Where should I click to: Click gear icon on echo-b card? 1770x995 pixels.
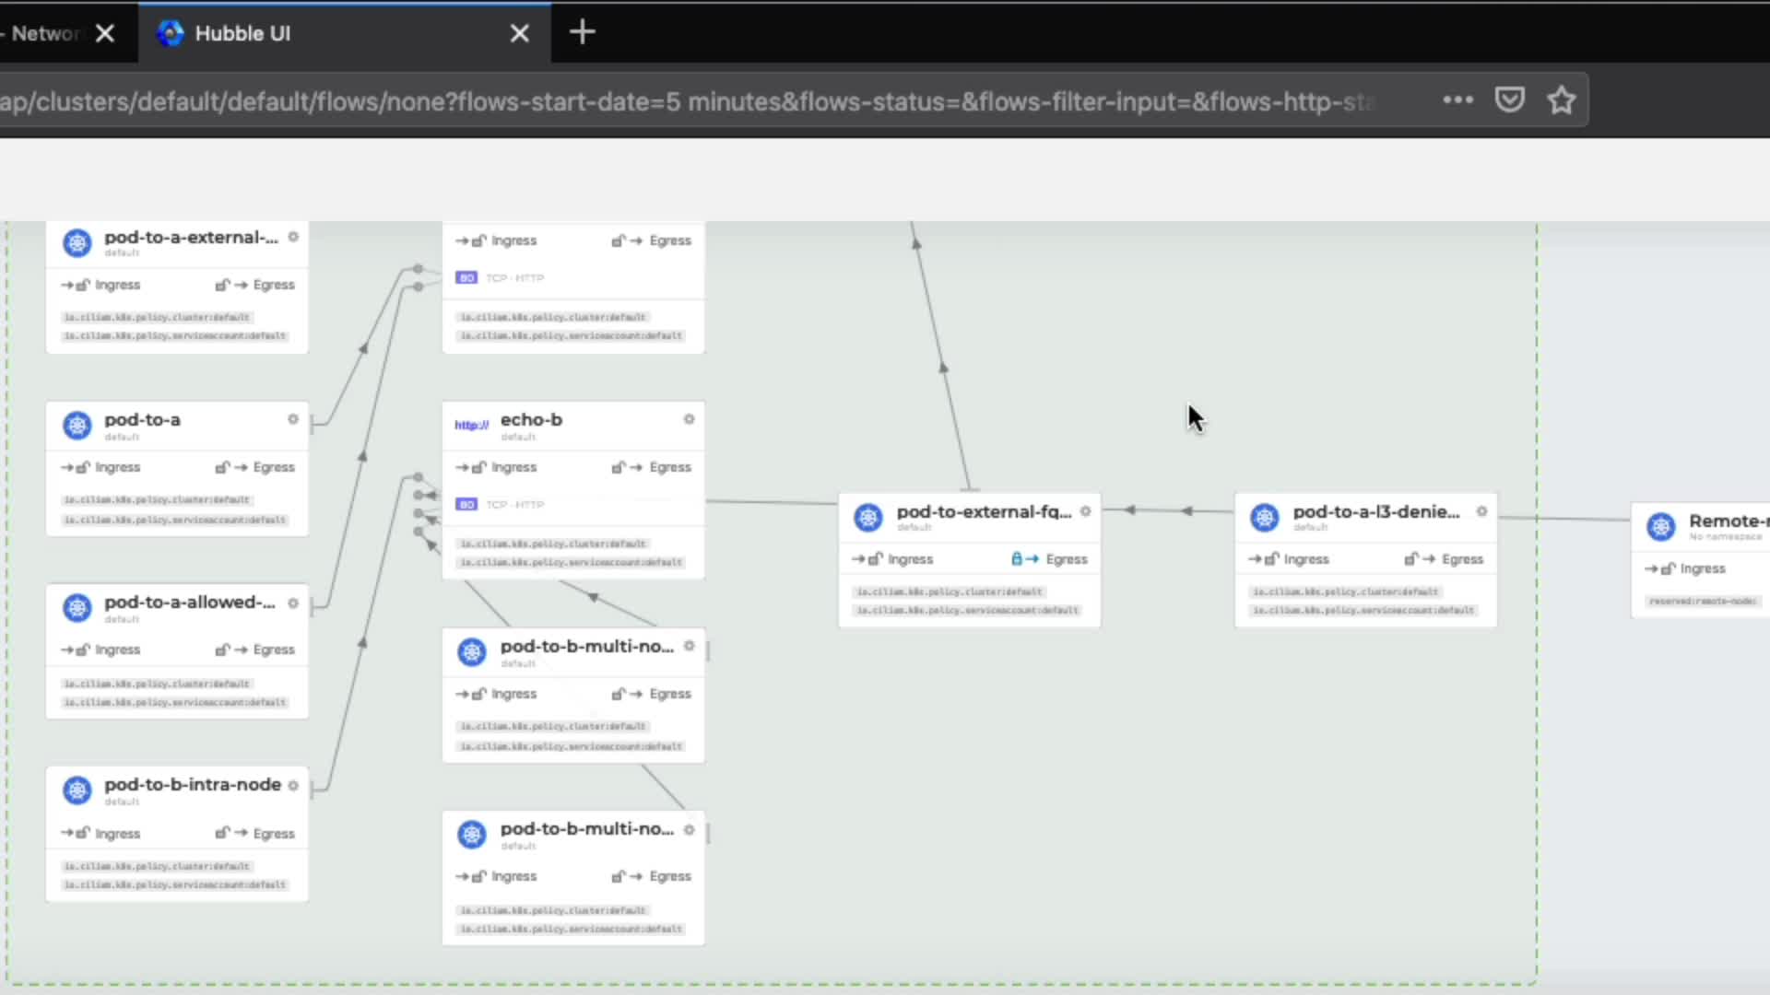(689, 419)
